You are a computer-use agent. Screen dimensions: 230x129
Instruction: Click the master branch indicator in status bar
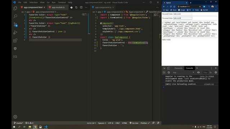tap(18, 123)
